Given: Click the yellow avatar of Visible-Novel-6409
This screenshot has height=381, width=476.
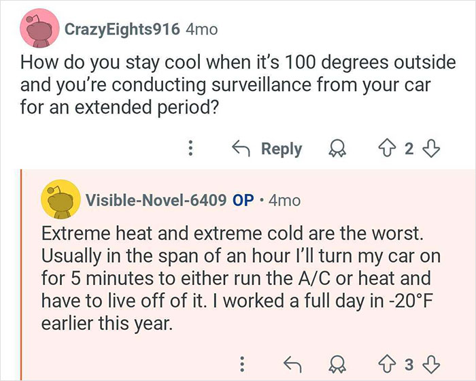Looking at the screenshot, I should (x=58, y=200).
